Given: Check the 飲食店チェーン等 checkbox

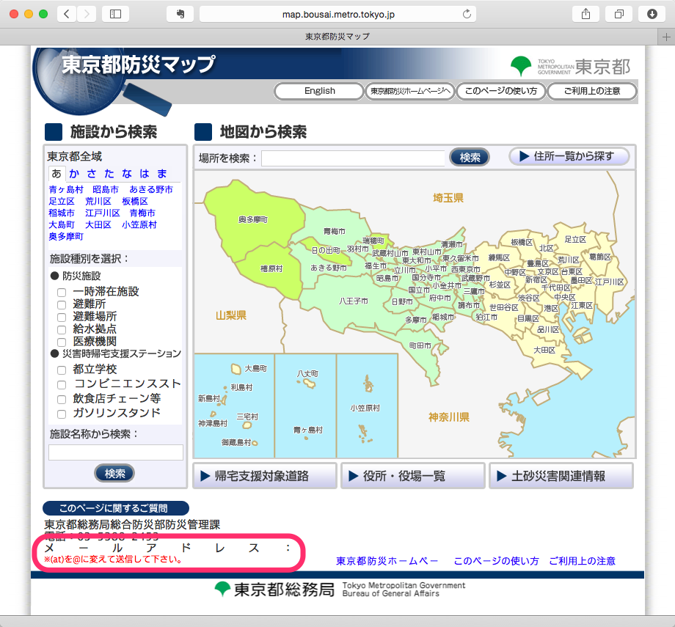Looking at the screenshot, I should [62, 400].
